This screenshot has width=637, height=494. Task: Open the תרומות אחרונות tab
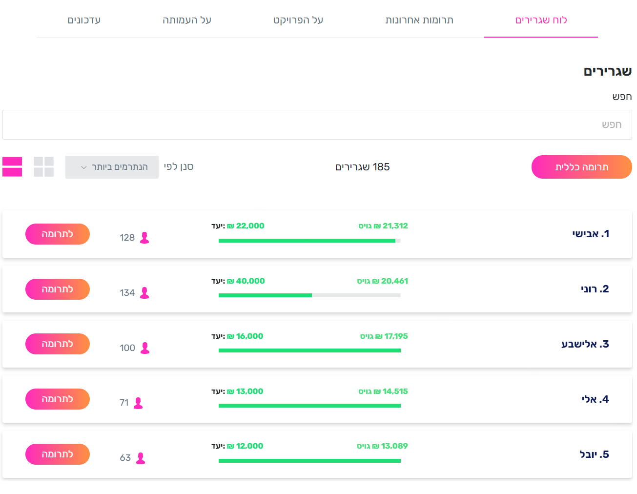coord(419,20)
